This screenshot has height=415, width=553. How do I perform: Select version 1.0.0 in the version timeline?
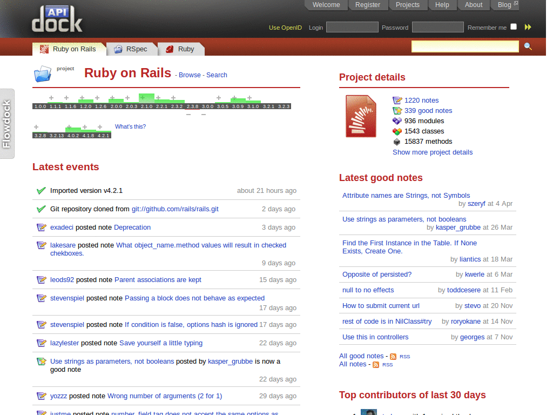point(40,106)
